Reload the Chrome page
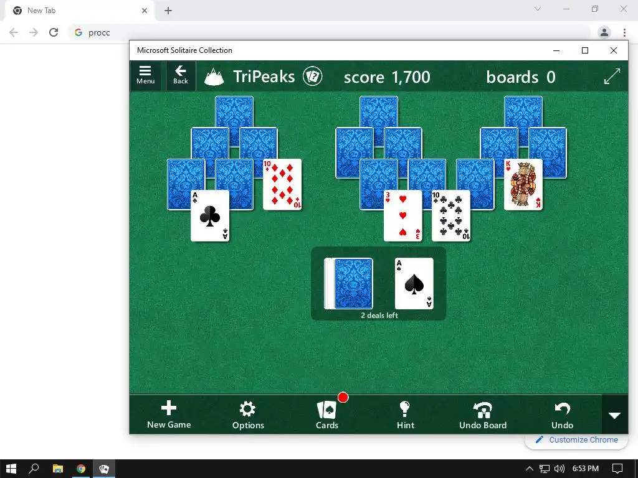638x478 pixels. pos(54,32)
